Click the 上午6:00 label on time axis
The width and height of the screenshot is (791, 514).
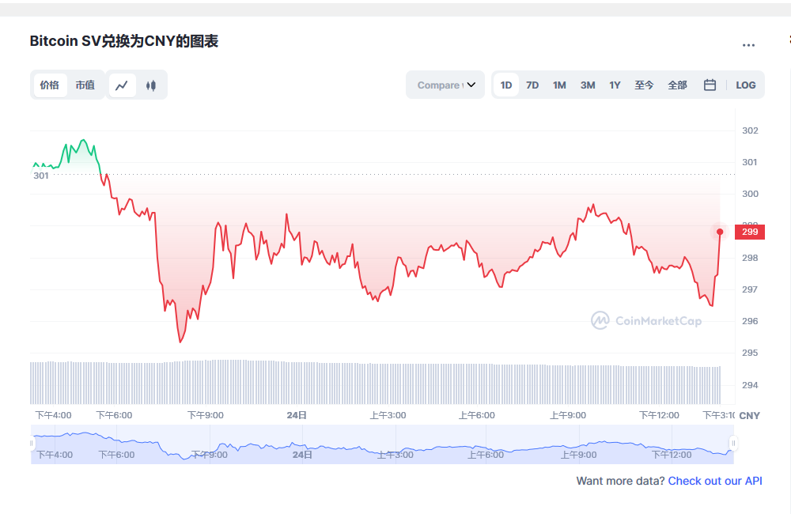tap(477, 415)
